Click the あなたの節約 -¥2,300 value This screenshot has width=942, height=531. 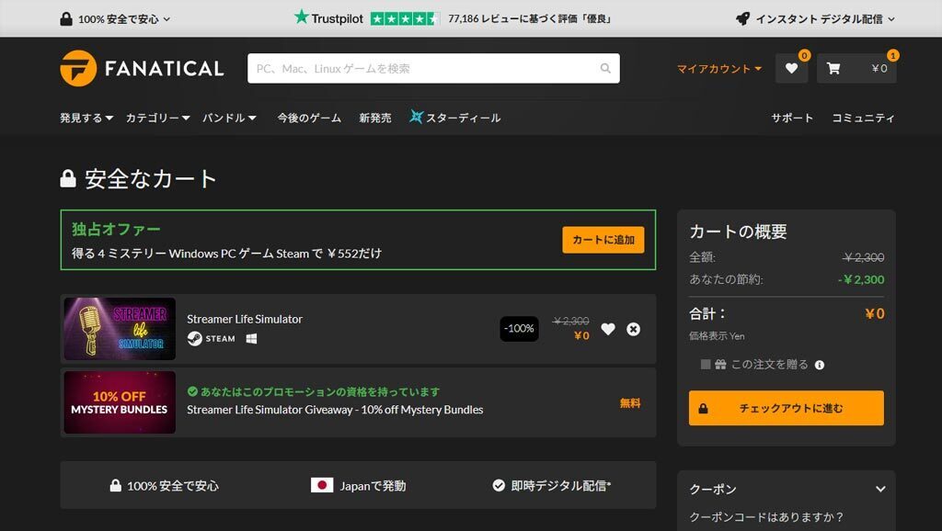point(861,279)
